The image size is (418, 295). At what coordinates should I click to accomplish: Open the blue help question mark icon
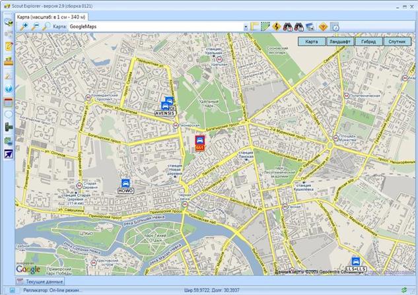click(9, 88)
